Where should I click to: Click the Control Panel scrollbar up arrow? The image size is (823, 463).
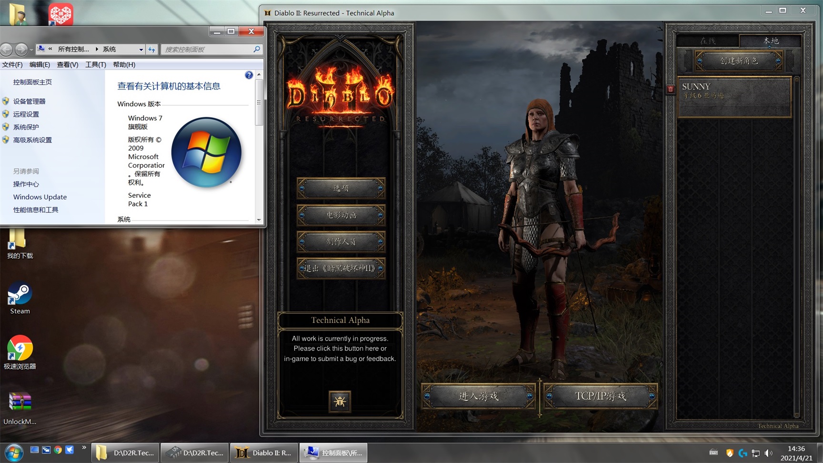click(x=259, y=74)
